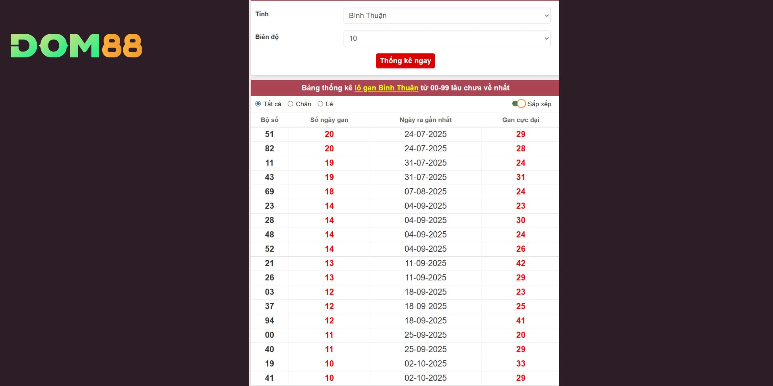Viewport: 773px width, 386px height.
Task: Click the DOM88 logo
Action: pos(76,46)
